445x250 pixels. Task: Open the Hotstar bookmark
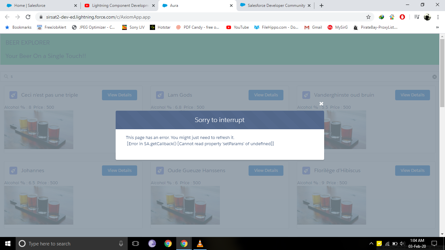160,27
